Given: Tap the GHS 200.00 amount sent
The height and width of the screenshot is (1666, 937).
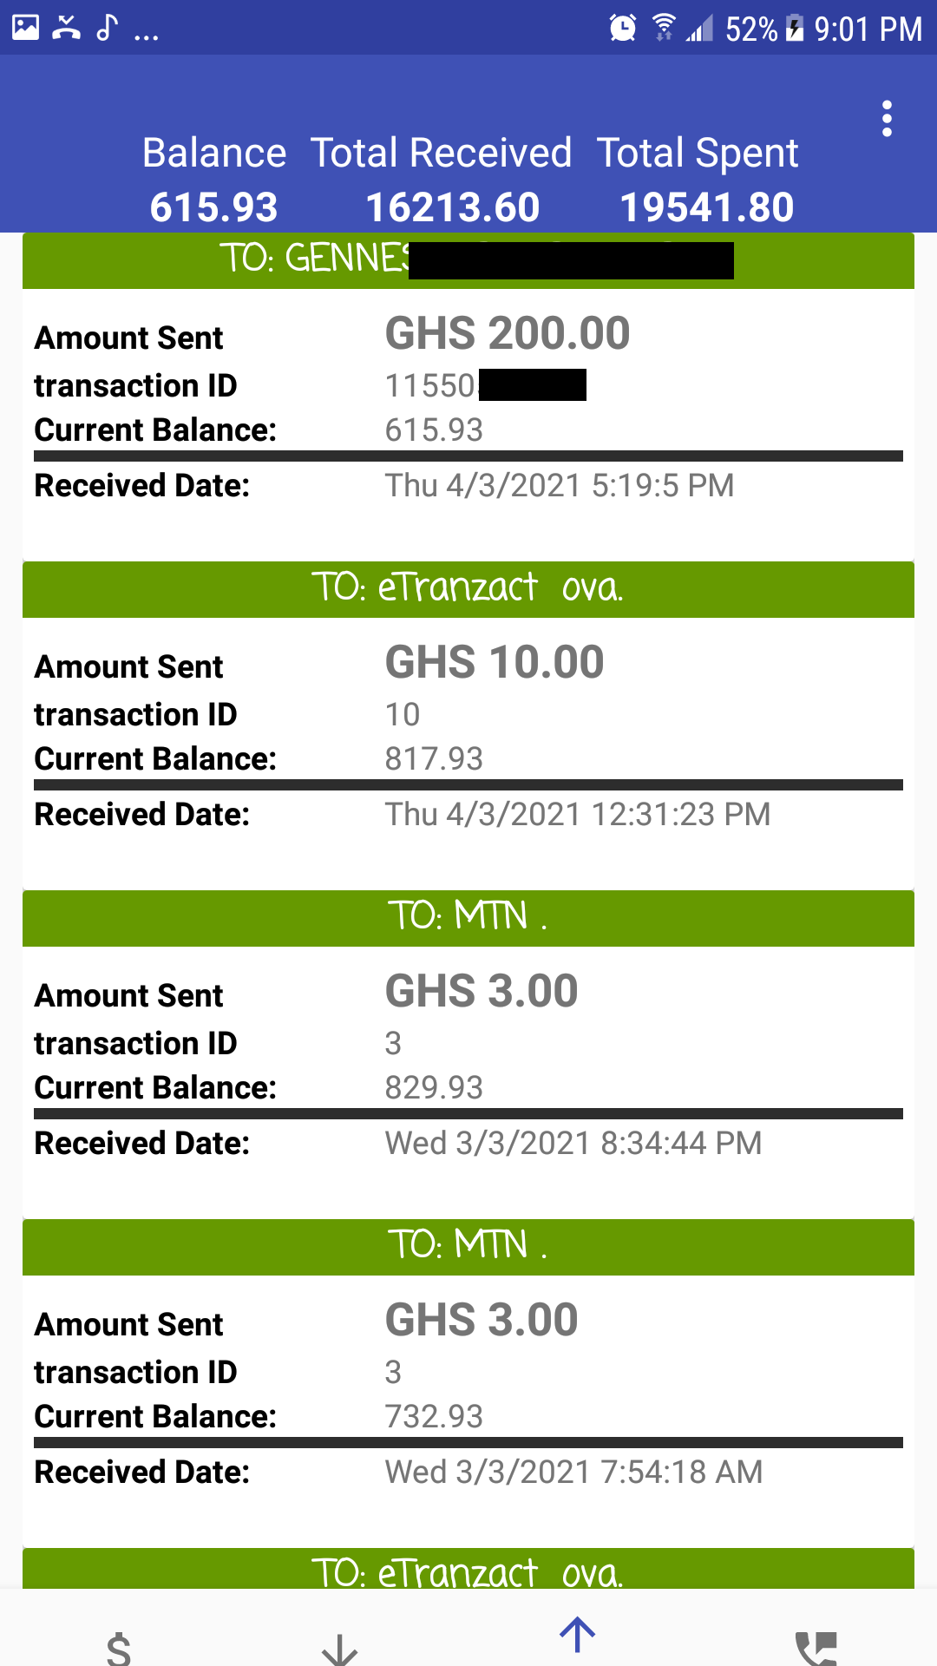Looking at the screenshot, I should [508, 334].
